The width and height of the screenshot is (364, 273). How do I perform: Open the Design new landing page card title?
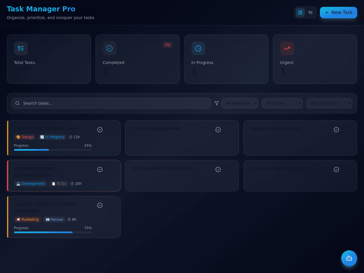(46, 129)
